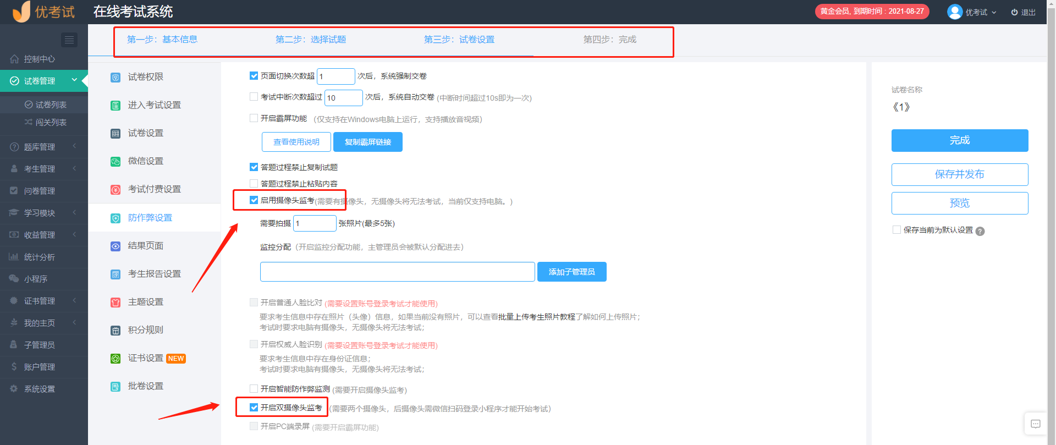
Task: Go to 第三步:试卷设置 step tab
Action: click(x=459, y=40)
